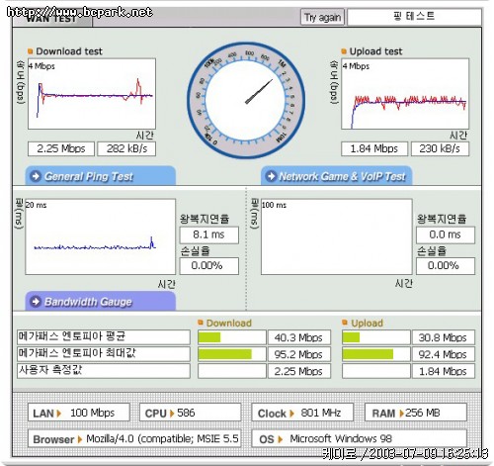Click the orange arrow next to Browser
494x466 pixels.
(x=79, y=439)
